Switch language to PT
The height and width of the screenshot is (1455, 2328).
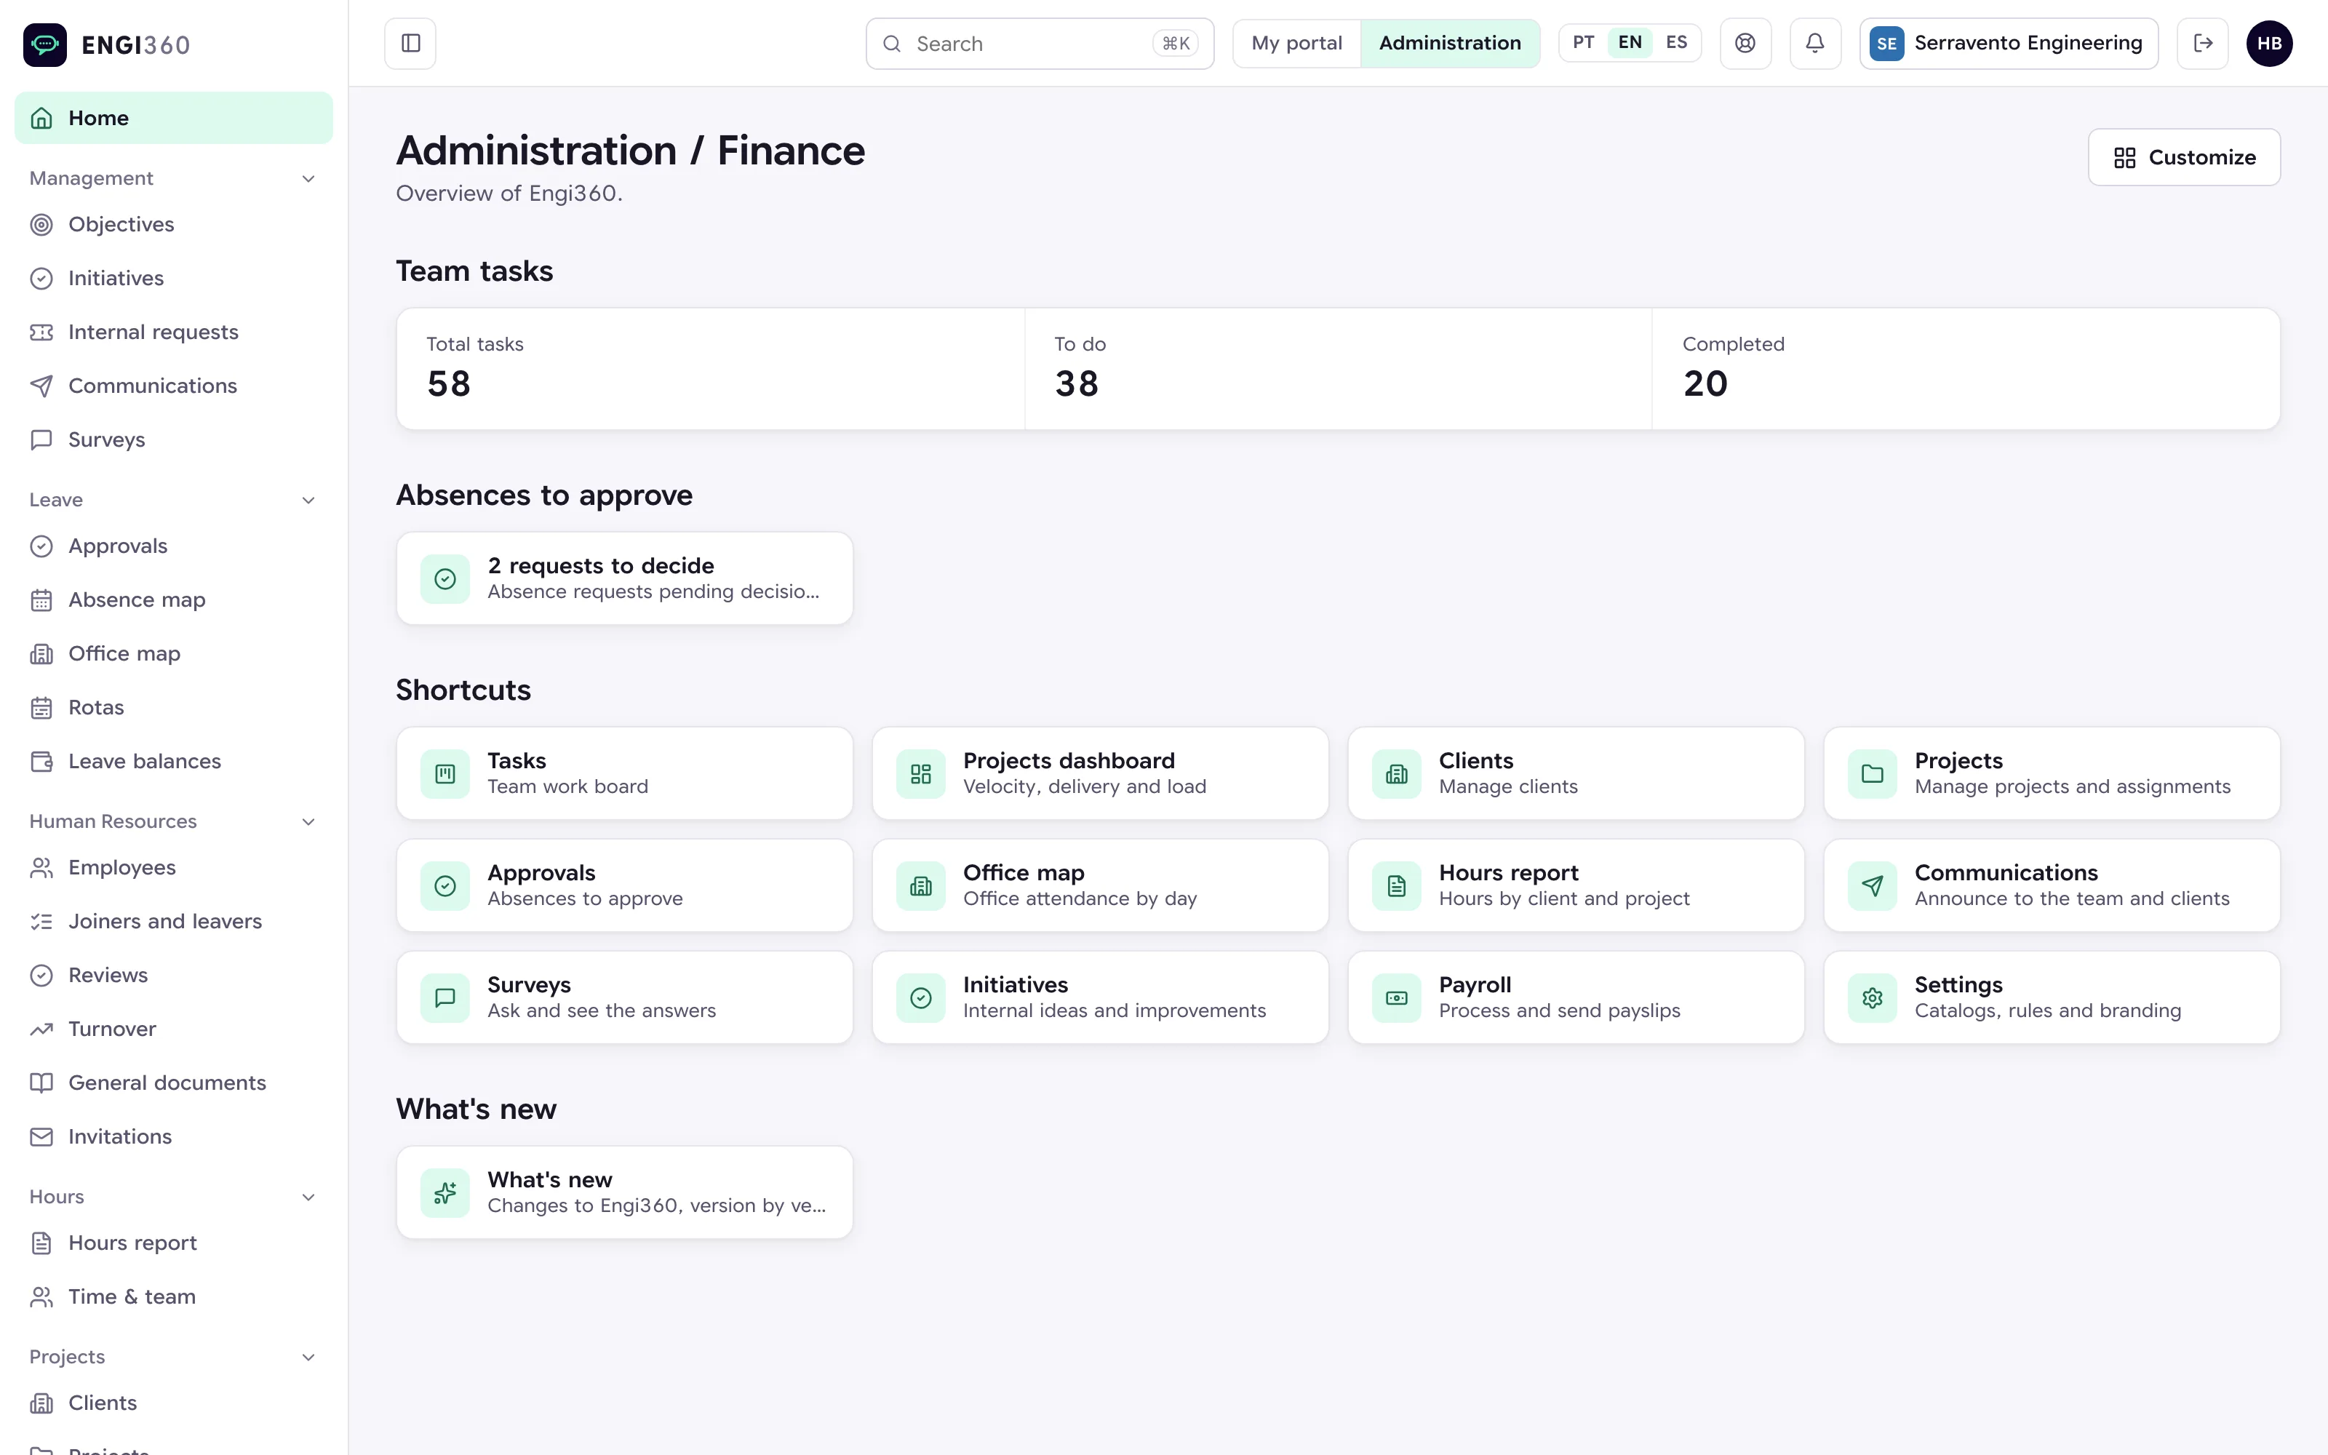tap(1584, 42)
